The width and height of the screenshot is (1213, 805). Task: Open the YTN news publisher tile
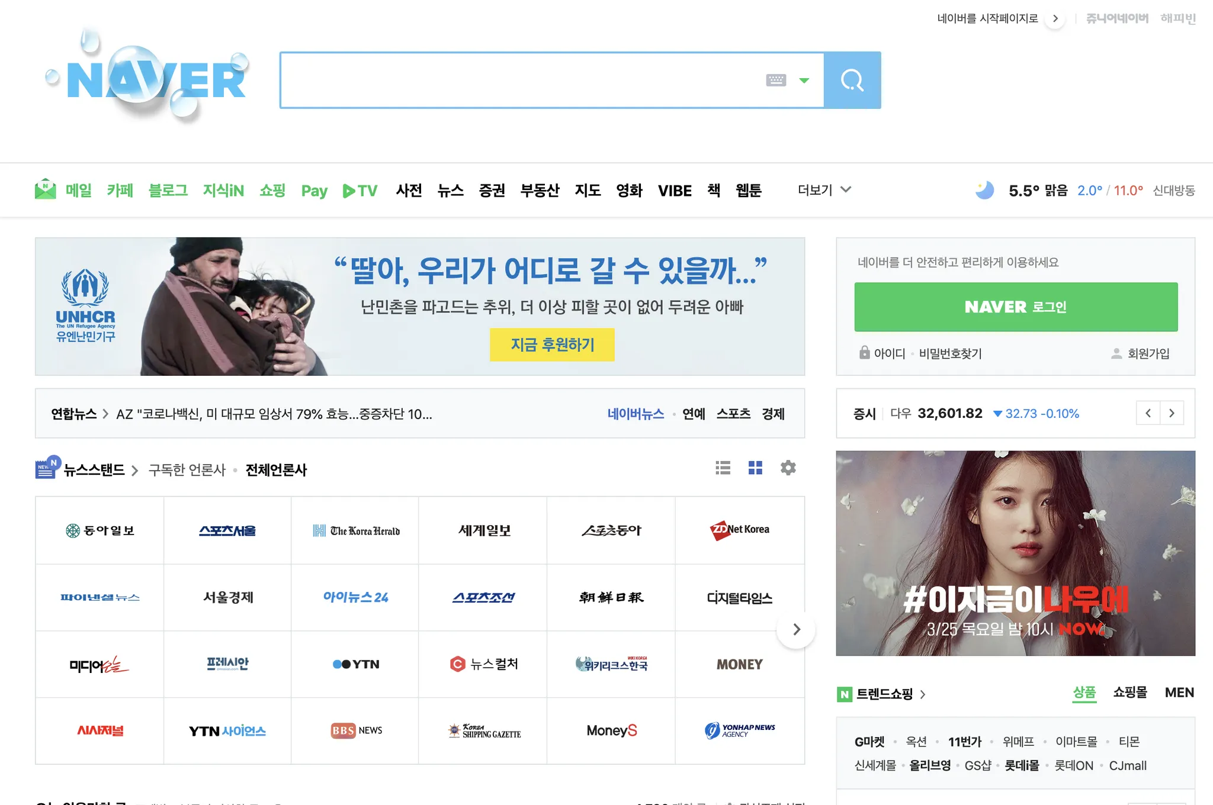click(x=355, y=664)
